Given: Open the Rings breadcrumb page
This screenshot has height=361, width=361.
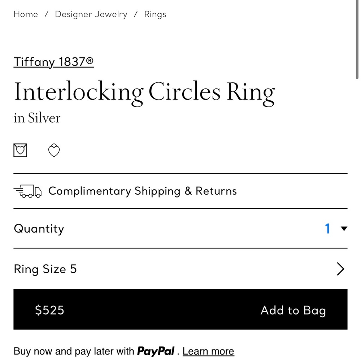Looking at the screenshot, I should (x=155, y=14).
